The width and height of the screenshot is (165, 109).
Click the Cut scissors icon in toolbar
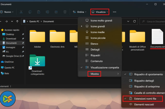point(21,12)
